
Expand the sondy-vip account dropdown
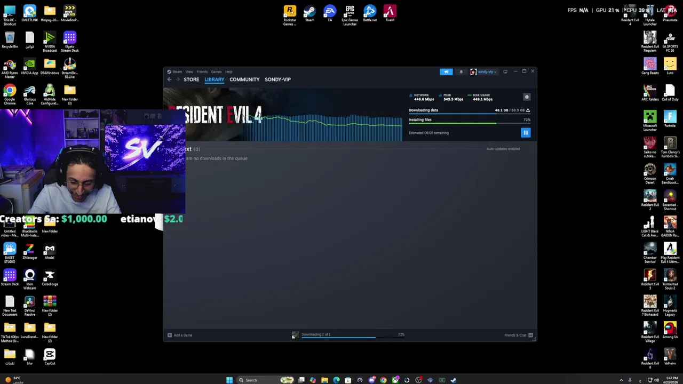coord(483,72)
